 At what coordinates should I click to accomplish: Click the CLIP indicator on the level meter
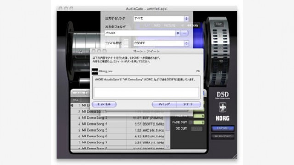tap(219, 24)
